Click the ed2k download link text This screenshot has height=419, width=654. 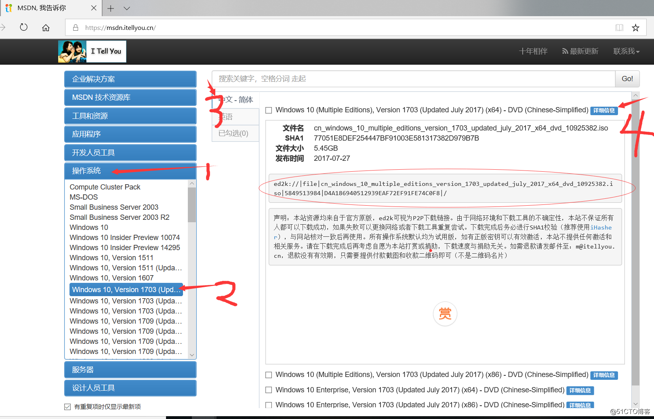click(x=443, y=188)
